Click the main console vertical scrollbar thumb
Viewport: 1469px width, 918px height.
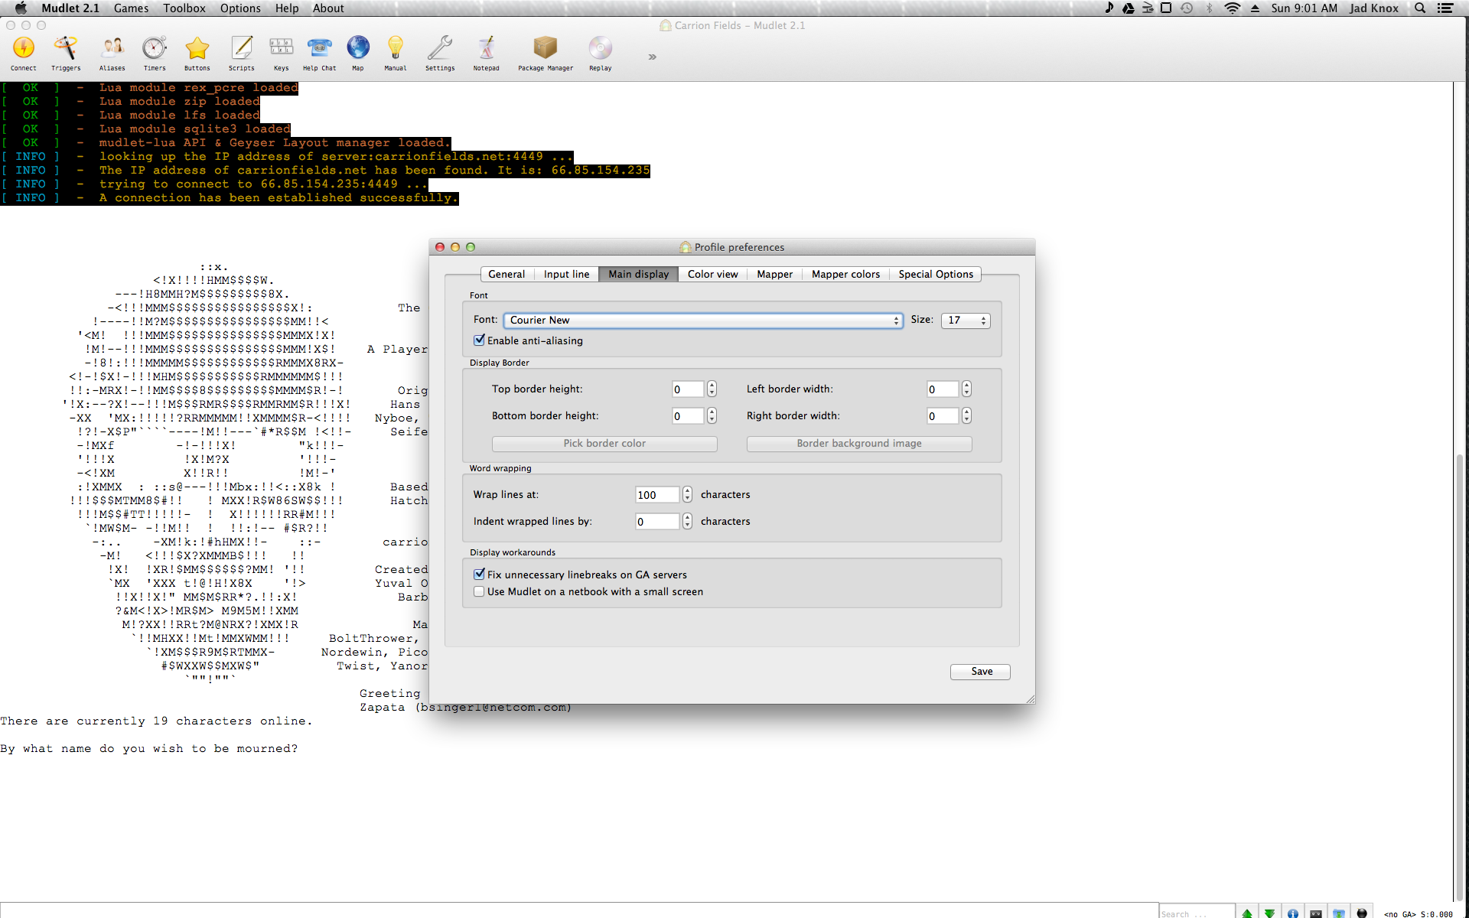(1461, 677)
